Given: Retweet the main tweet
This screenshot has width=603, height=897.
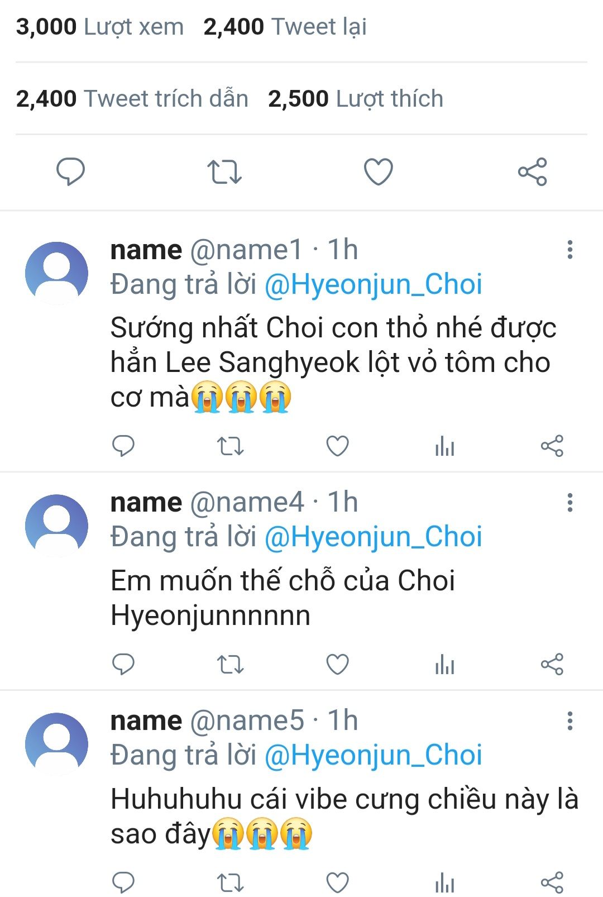Looking at the screenshot, I should point(224,171).
